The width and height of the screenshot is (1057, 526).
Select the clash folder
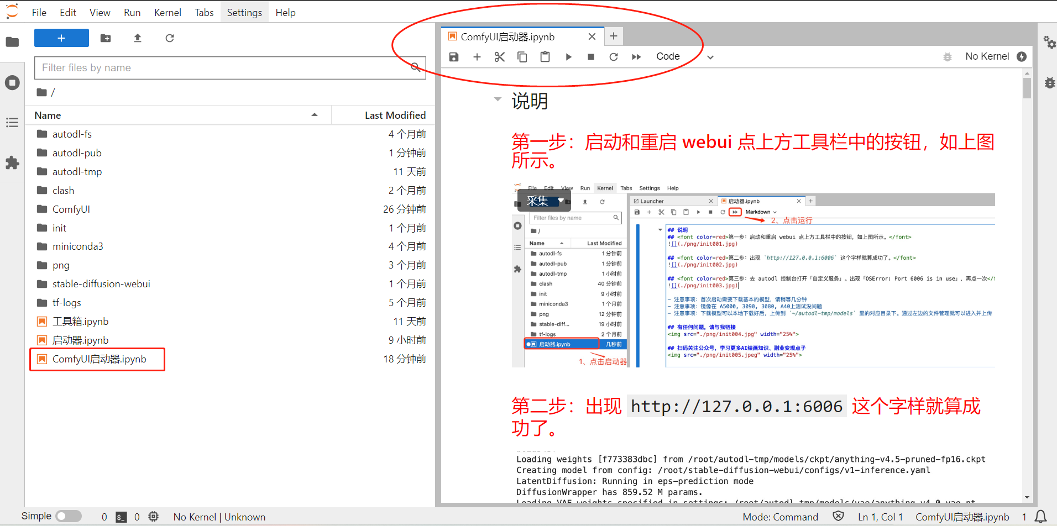click(x=230, y=191)
